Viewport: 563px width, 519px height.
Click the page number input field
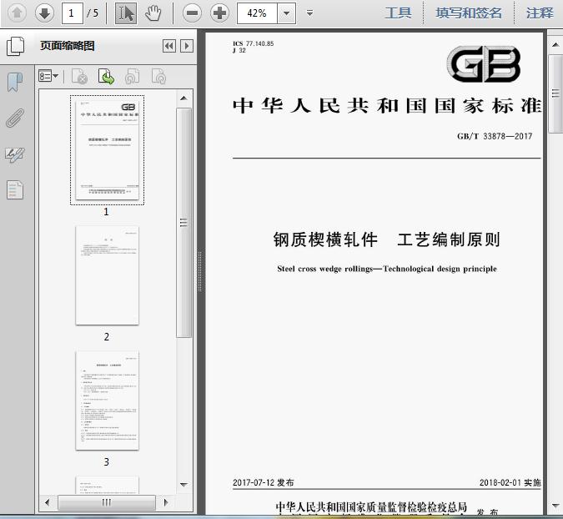[x=73, y=13]
